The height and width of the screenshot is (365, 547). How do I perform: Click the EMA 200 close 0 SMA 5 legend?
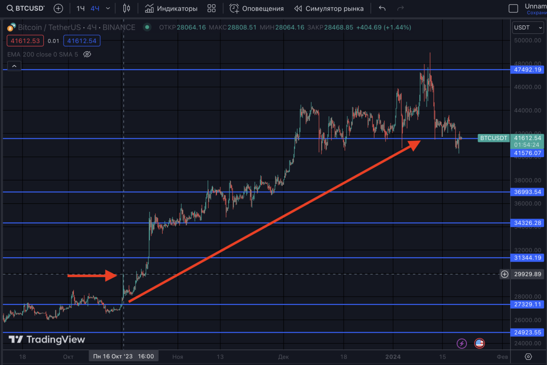(x=42, y=54)
